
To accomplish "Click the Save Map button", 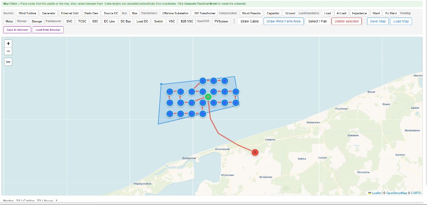I will (378, 21).
